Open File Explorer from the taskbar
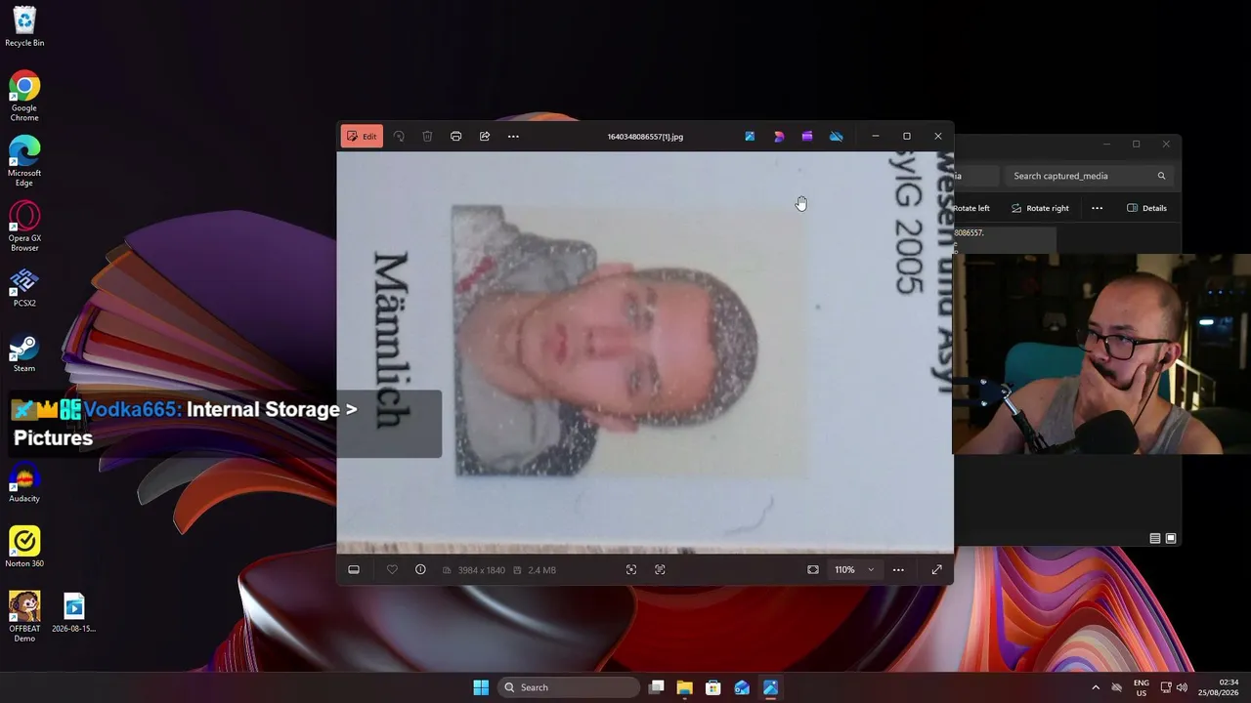 tap(685, 687)
